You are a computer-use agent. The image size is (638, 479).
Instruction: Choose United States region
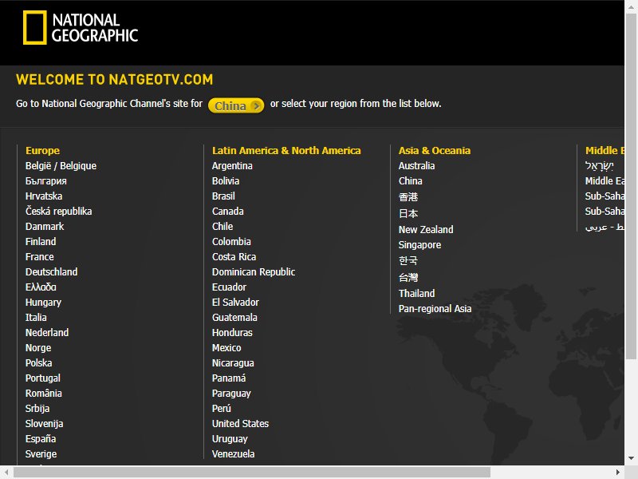coord(241,423)
